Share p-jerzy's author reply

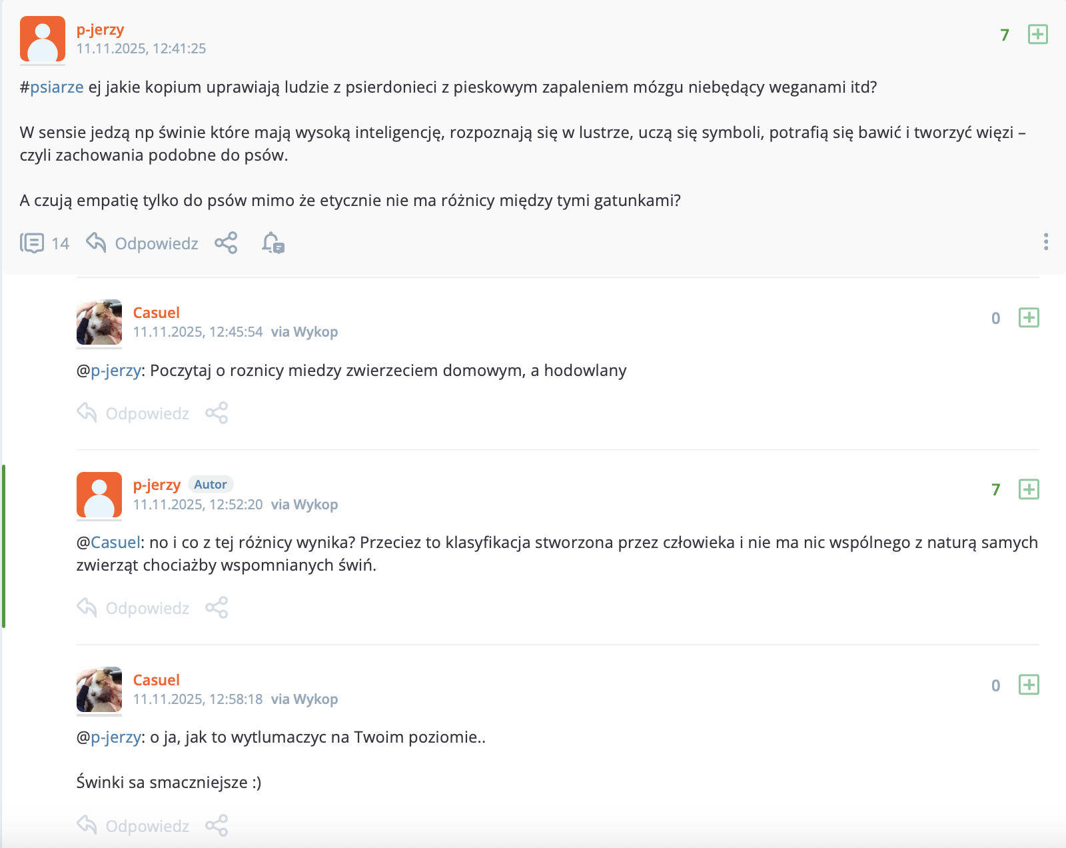(x=217, y=608)
